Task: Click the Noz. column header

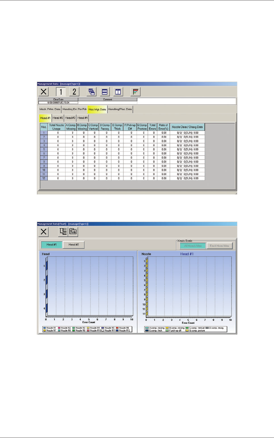Action: coord(44,127)
